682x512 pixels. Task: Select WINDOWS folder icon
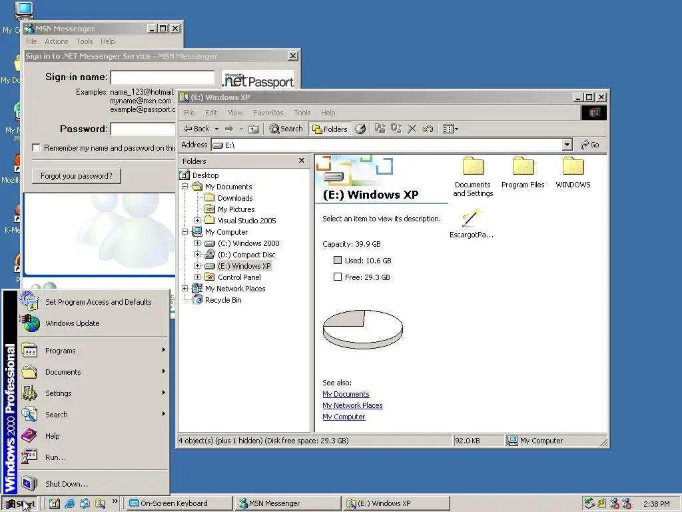pyautogui.click(x=573, y=173)
